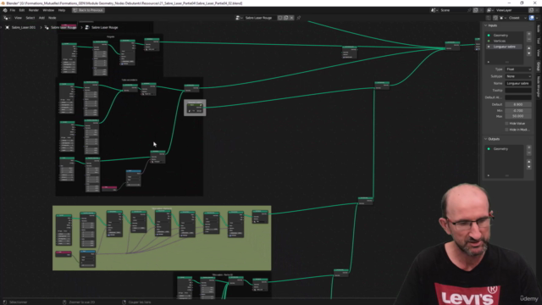This screenshot has height=305, width=542.
Task: Move selected output down
Action: (x=528, y=167)
